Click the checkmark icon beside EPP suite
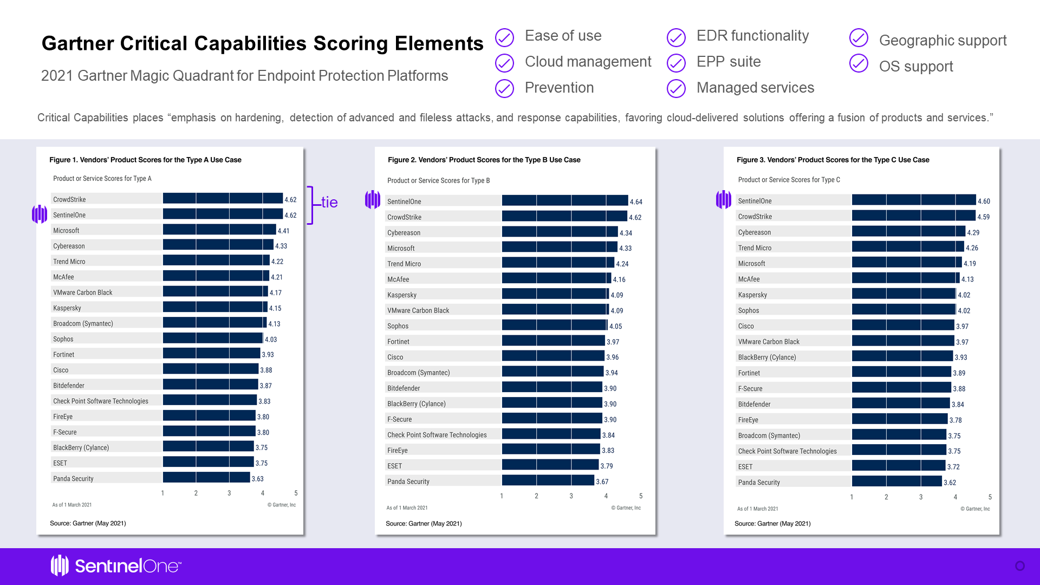 point(676,63)
